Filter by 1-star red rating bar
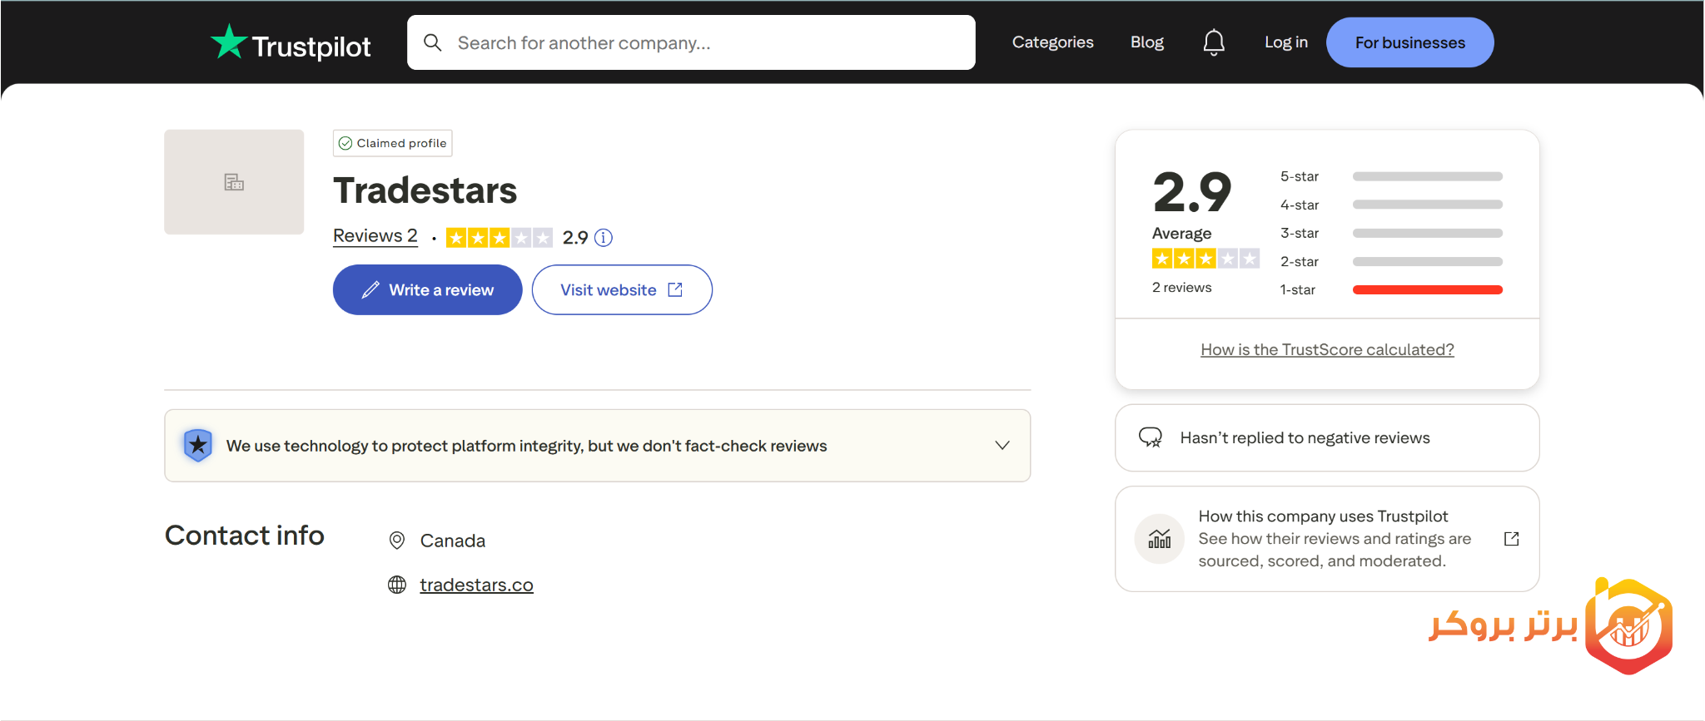Image resolution: width=1705 pixels, height=721 pixels. tap(1427, 289)
